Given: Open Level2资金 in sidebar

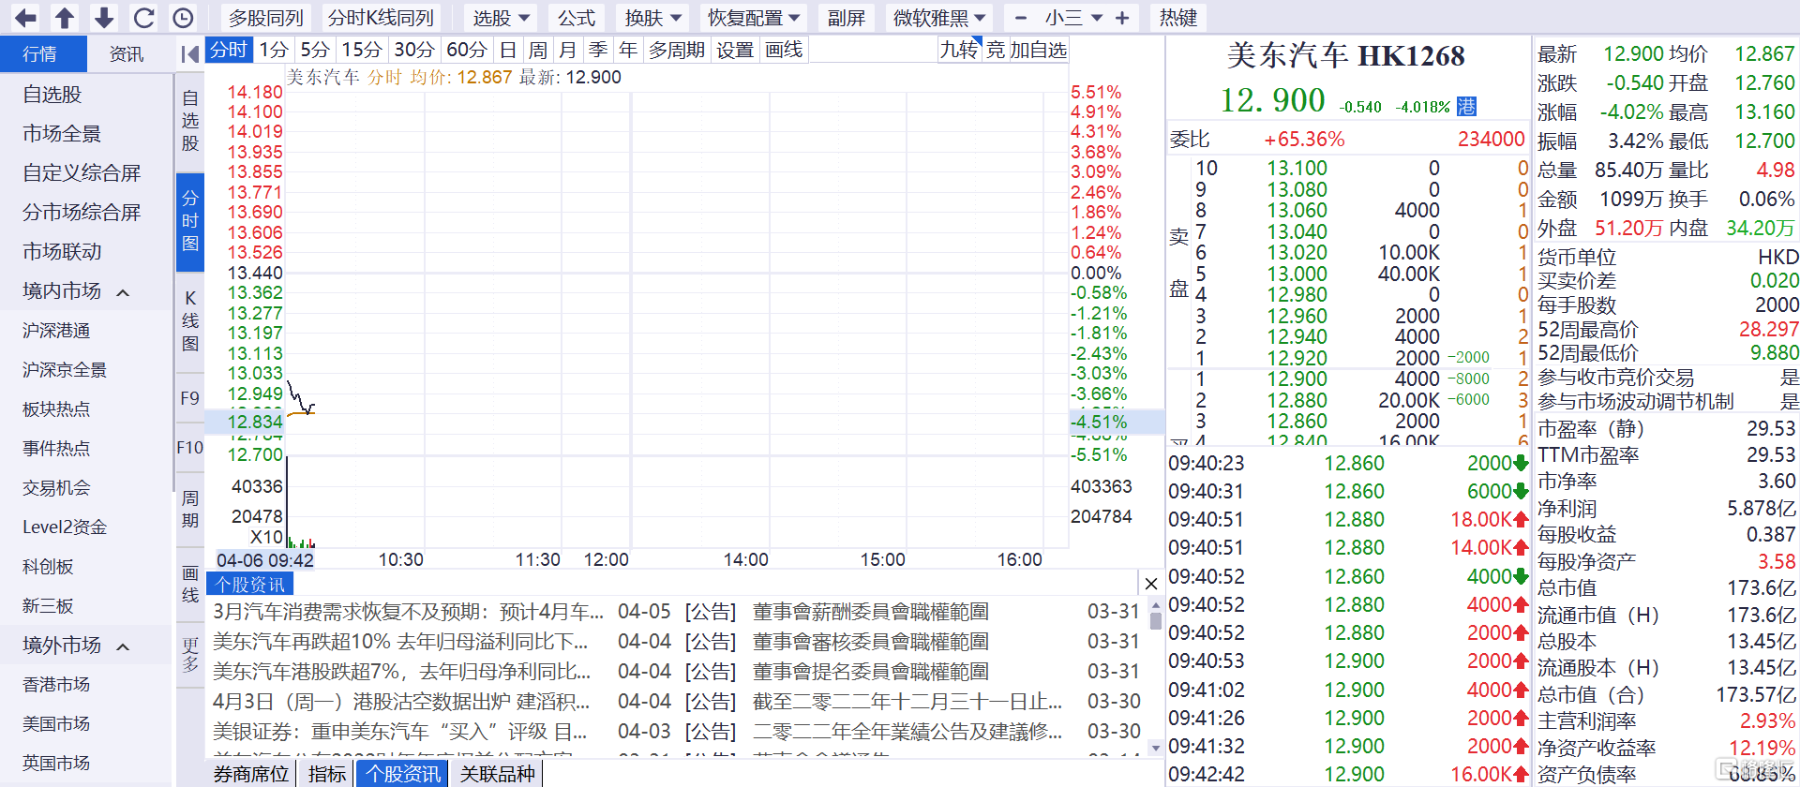Looking at the screenshot, I should pos(65,527).
